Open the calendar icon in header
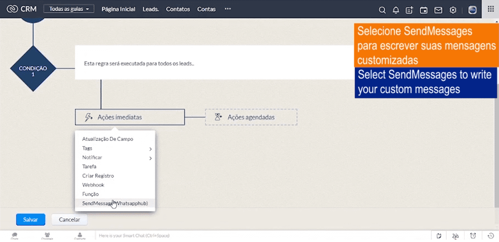 (424, 10)
